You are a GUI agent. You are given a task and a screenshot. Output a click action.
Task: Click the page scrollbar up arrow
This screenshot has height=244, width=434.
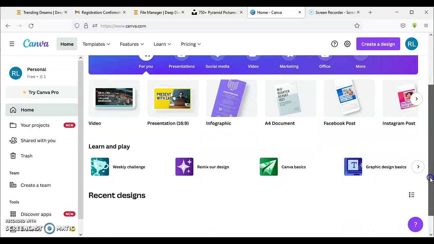pyautogui.click(x=431, y=35)
